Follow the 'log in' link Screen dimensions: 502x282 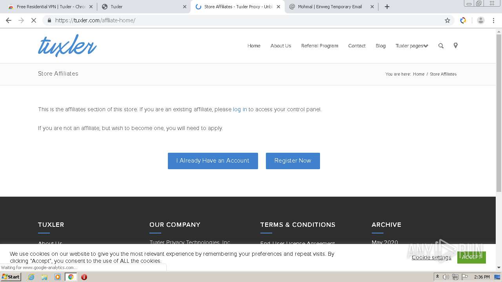point(240,109)
